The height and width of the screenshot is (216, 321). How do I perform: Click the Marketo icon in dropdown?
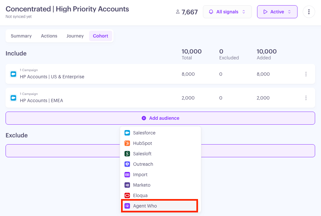[x=127, y=185]
